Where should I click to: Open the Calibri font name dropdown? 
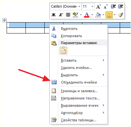[79, 7]
